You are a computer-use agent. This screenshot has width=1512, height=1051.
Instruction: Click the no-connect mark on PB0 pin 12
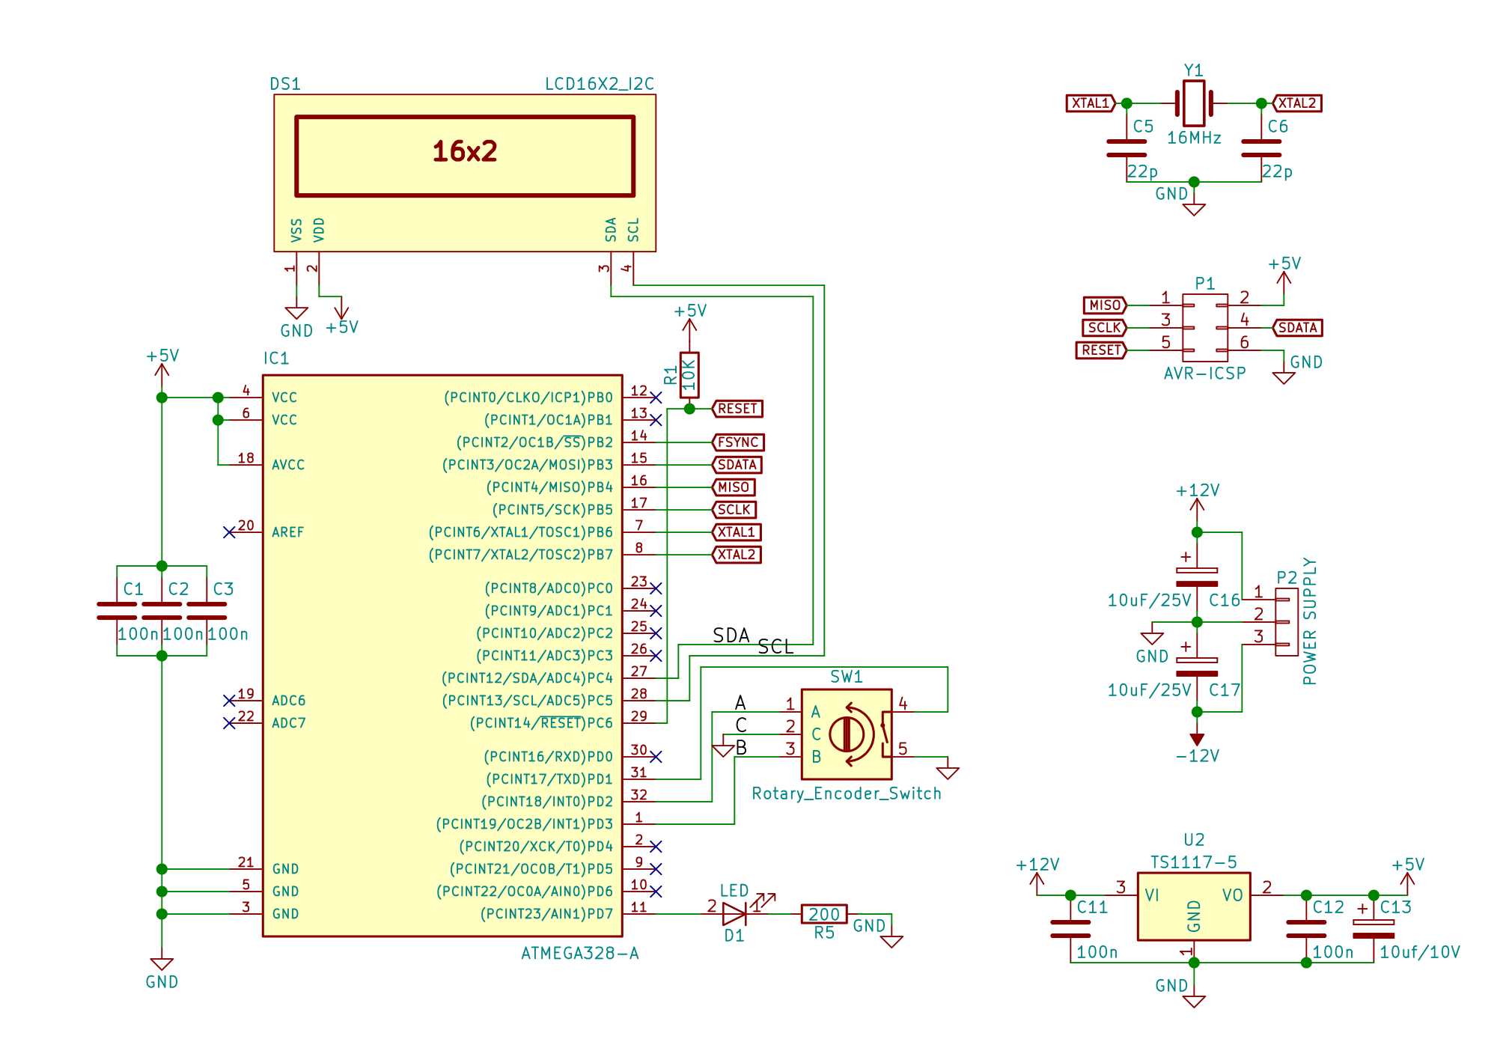(656, 397)
